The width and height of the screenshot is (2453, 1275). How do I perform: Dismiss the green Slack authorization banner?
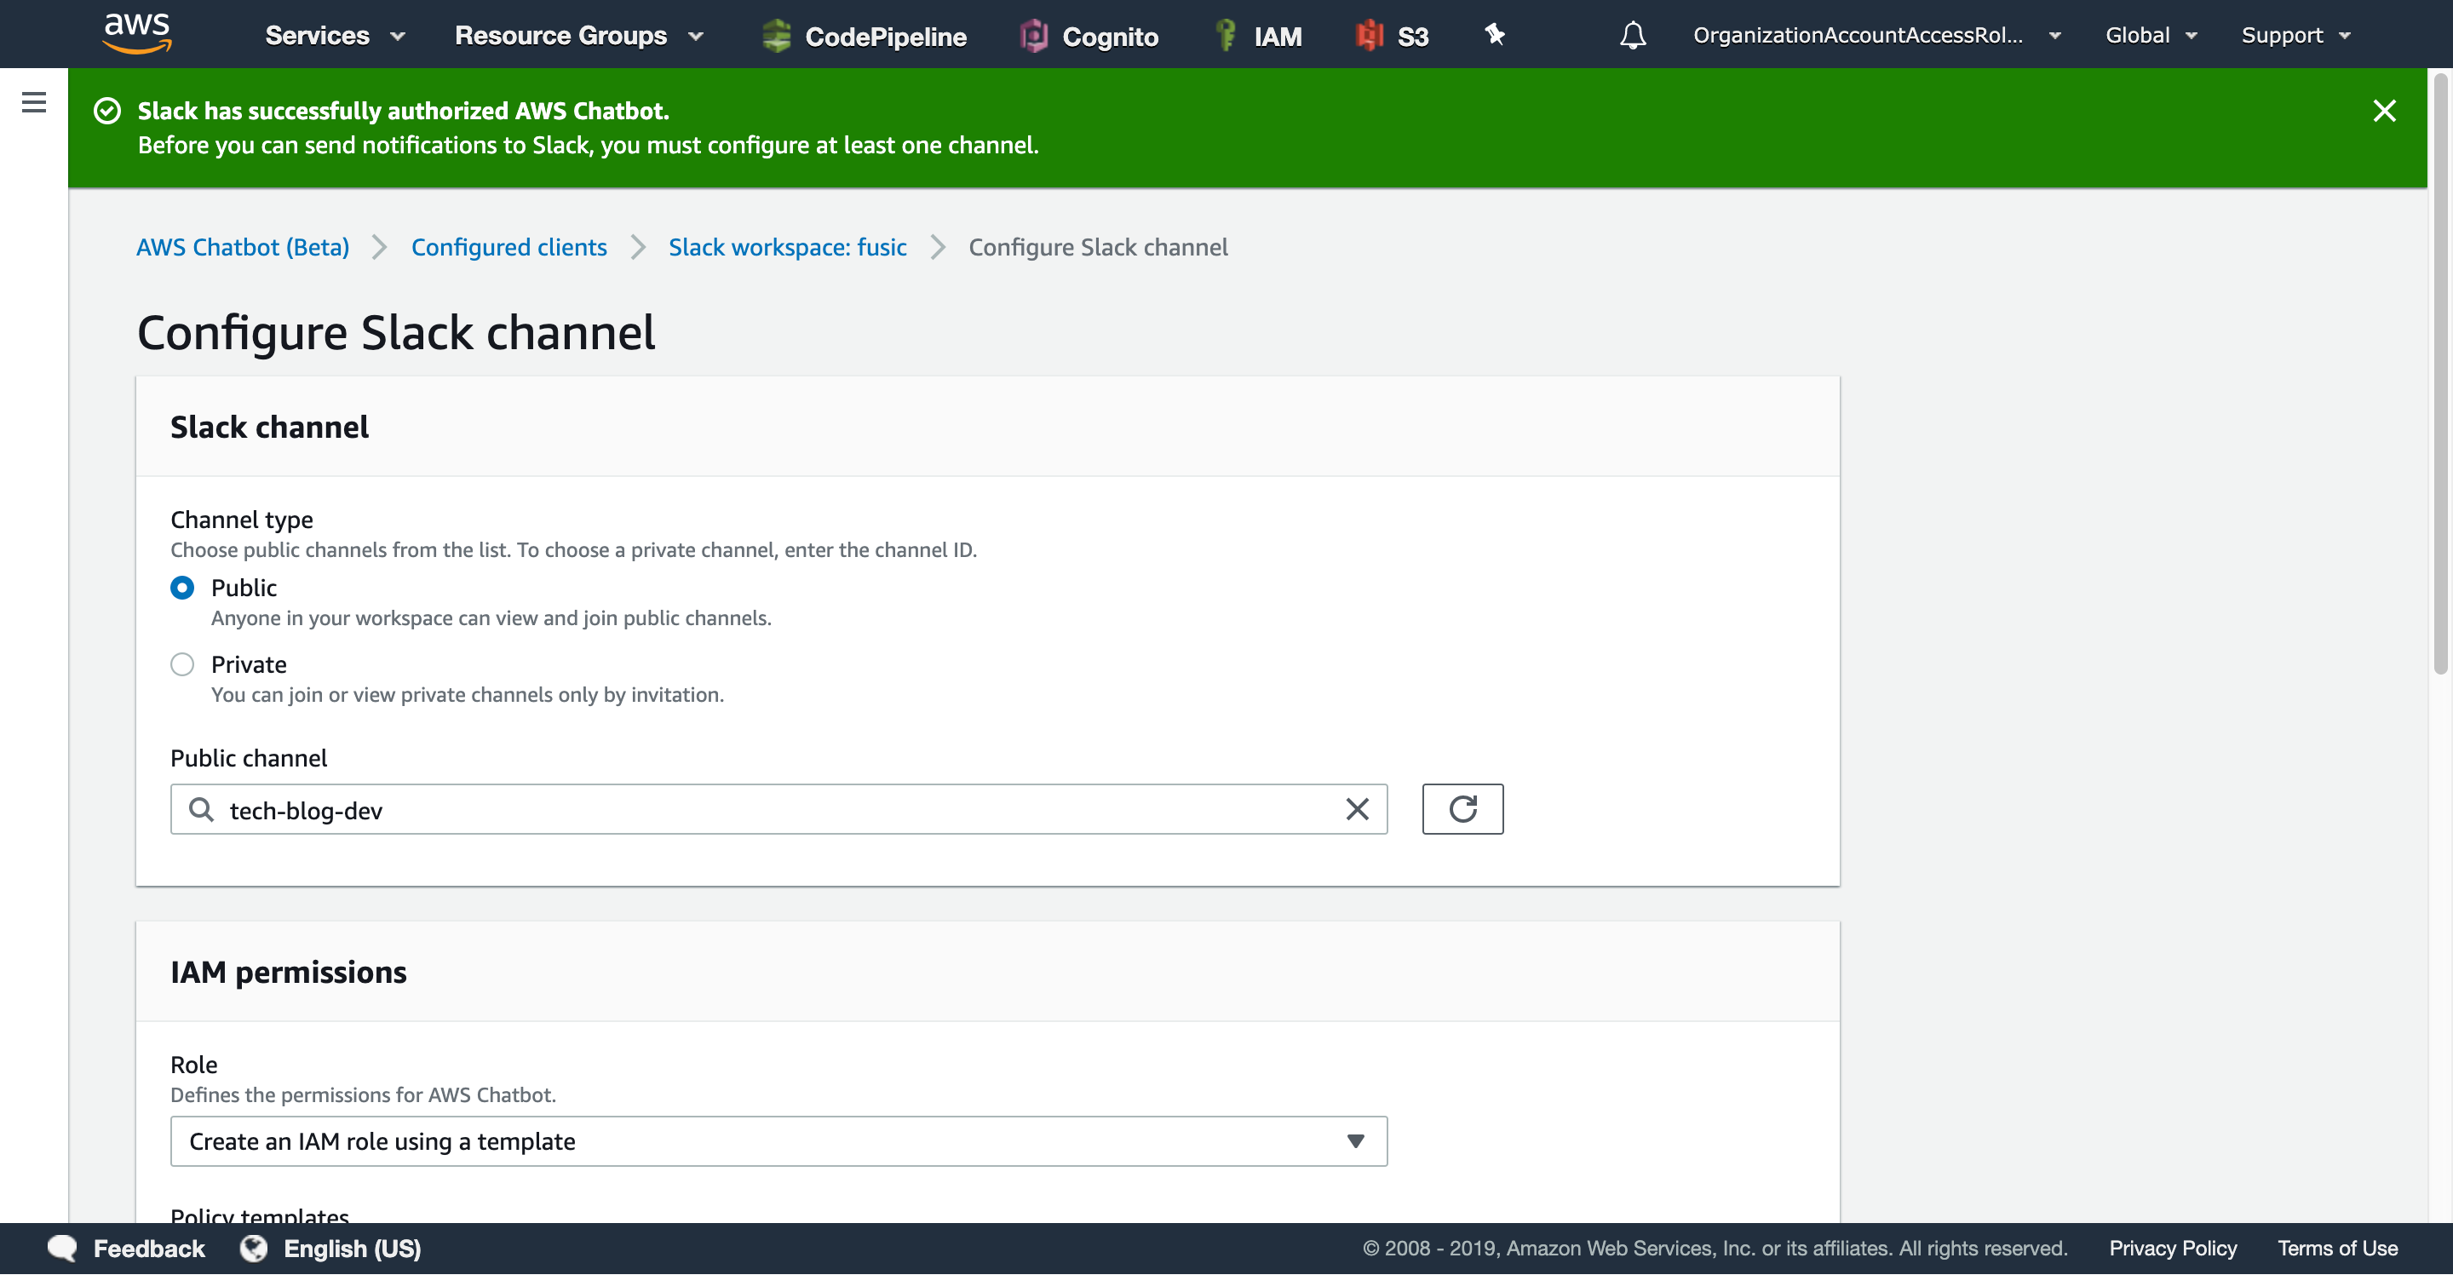click(2385, 112)
